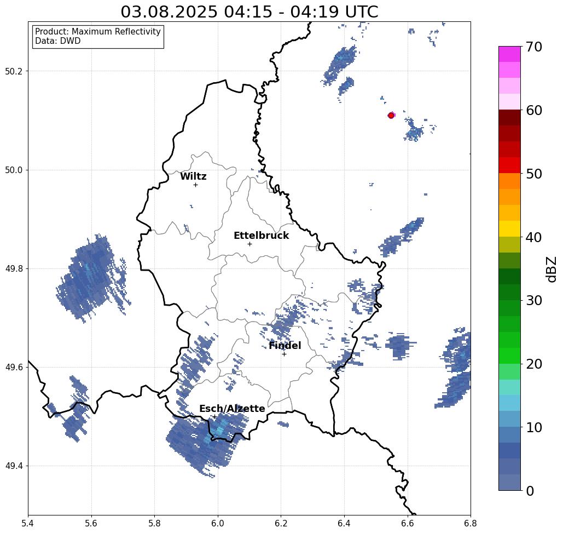Viewport: 563px width, 533px height.
Task: Click latitude tick label 49.4
Action: click(x=14, y=466)
